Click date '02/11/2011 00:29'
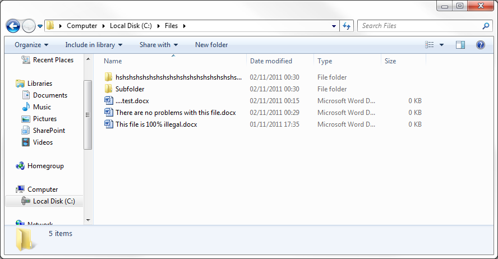 click(x=274, y=113)
